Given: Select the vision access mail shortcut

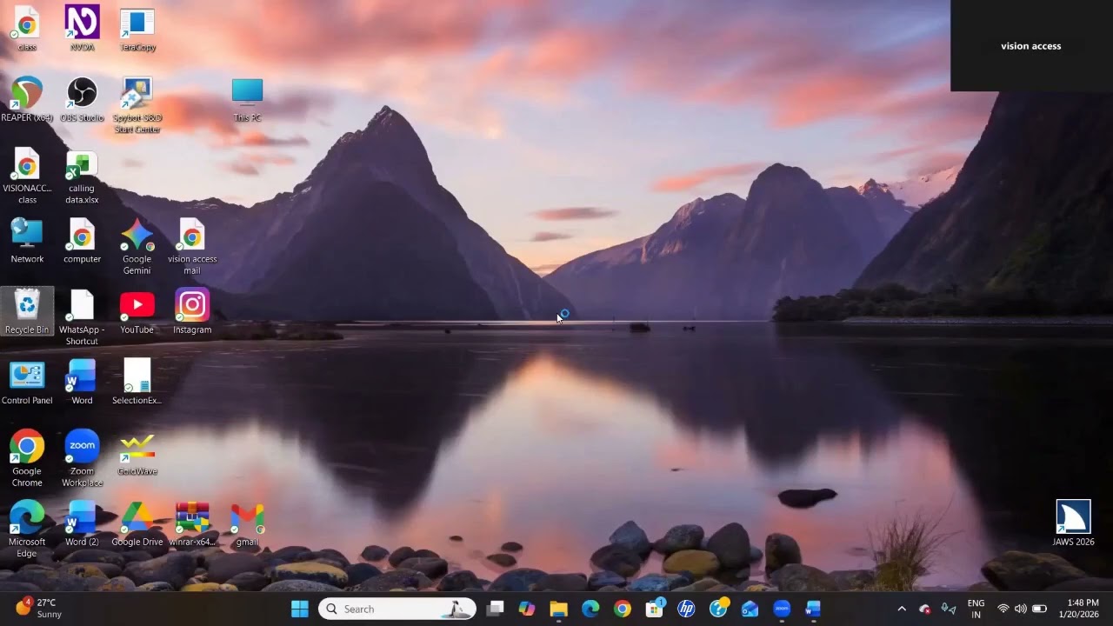Looking at the screenshot, I should [x=192, y=247].
